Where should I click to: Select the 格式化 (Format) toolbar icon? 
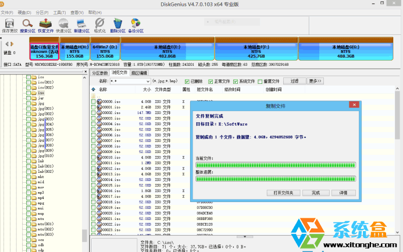pyautogui.click(x=99, y=23)
